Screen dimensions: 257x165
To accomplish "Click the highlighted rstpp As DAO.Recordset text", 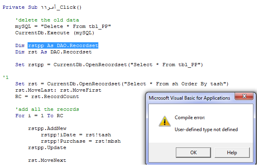I will click(x=63, y=45).
